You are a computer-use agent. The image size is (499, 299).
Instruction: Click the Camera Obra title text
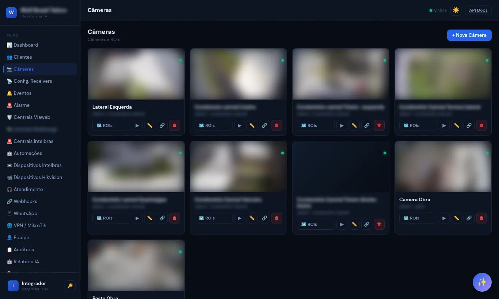[415, 199]
